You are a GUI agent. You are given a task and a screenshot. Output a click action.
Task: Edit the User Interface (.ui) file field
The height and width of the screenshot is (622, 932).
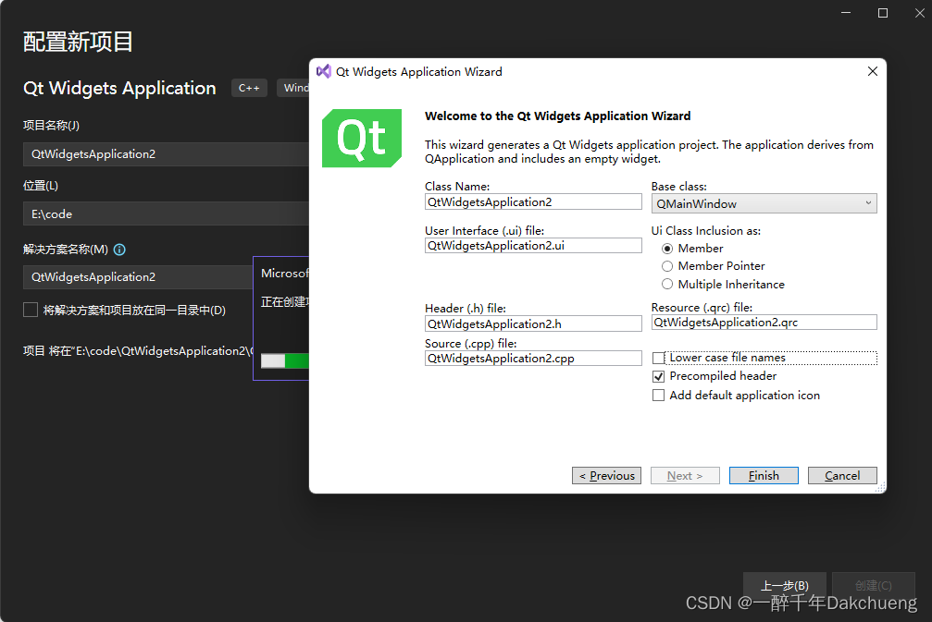point(533,245)
